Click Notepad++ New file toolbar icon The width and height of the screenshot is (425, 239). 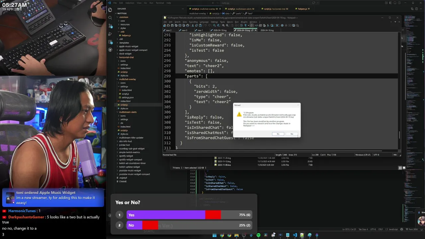click(x=165, y=26)
